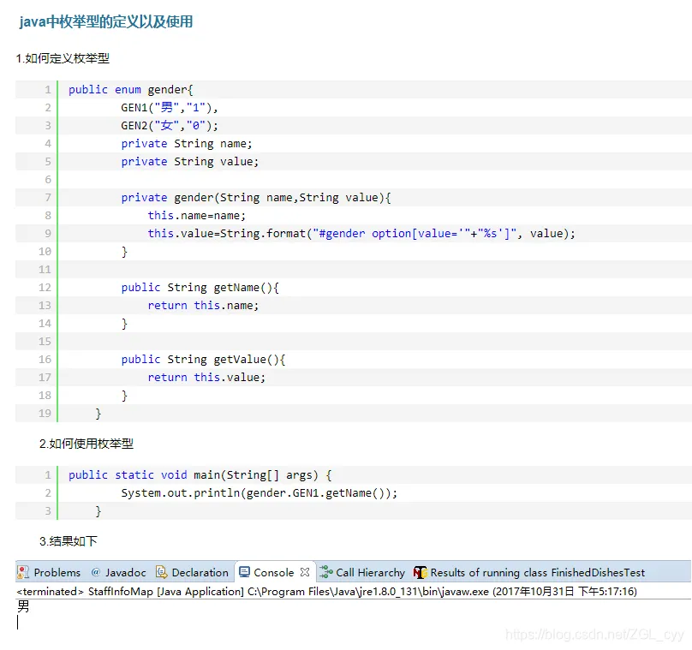This screenshot has width=692, height=650.
Task: Click line number 9 in first code block
Action: point(48,234)
